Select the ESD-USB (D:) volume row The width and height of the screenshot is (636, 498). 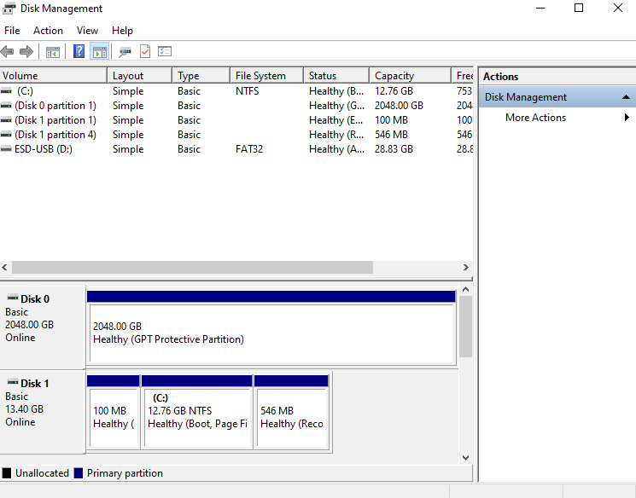(x=236, y=149)
